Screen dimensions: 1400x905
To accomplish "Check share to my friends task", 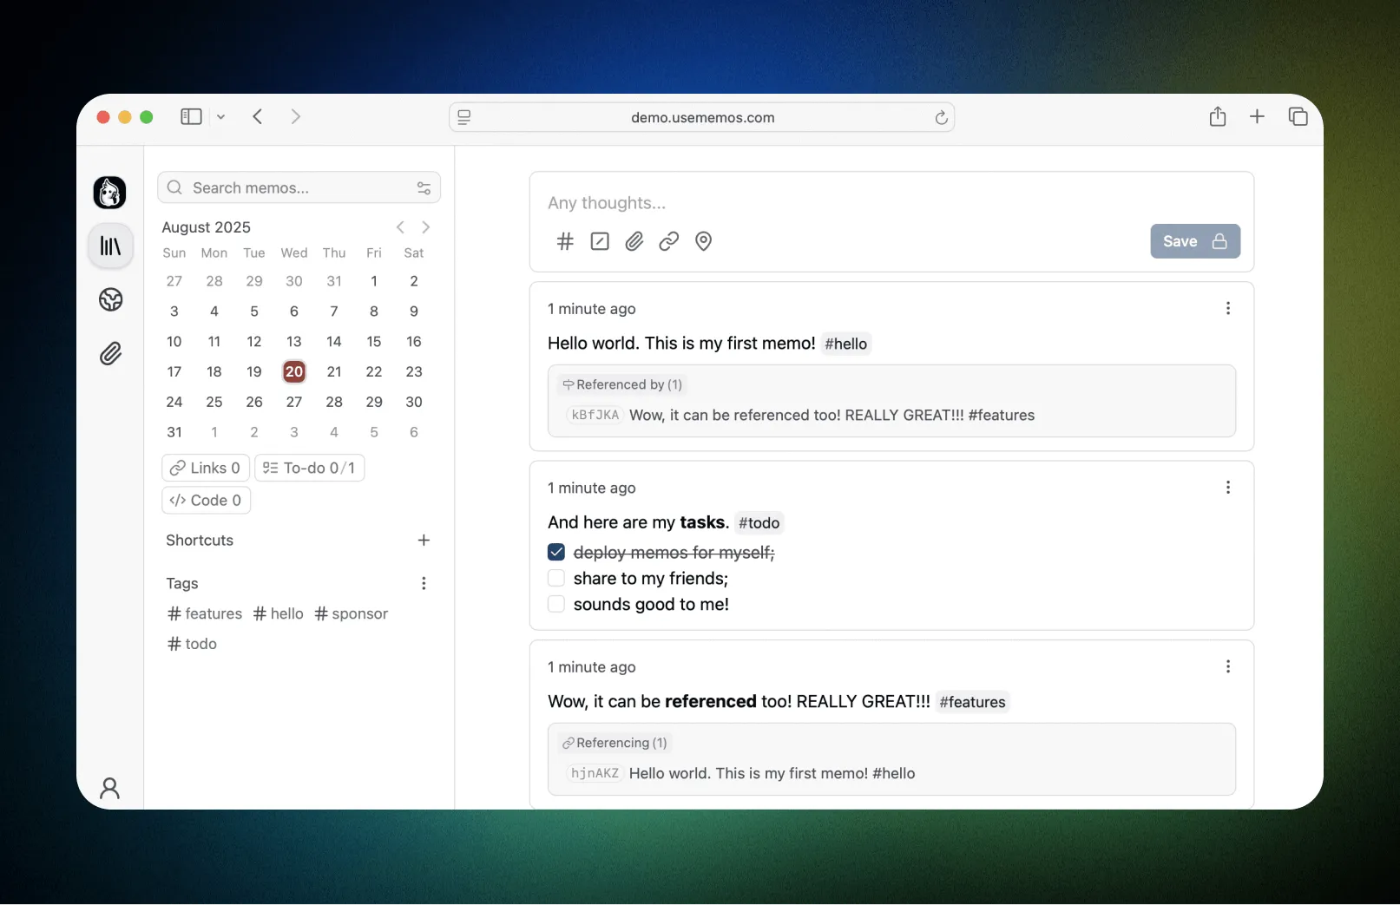I will [x=556, y=578].
